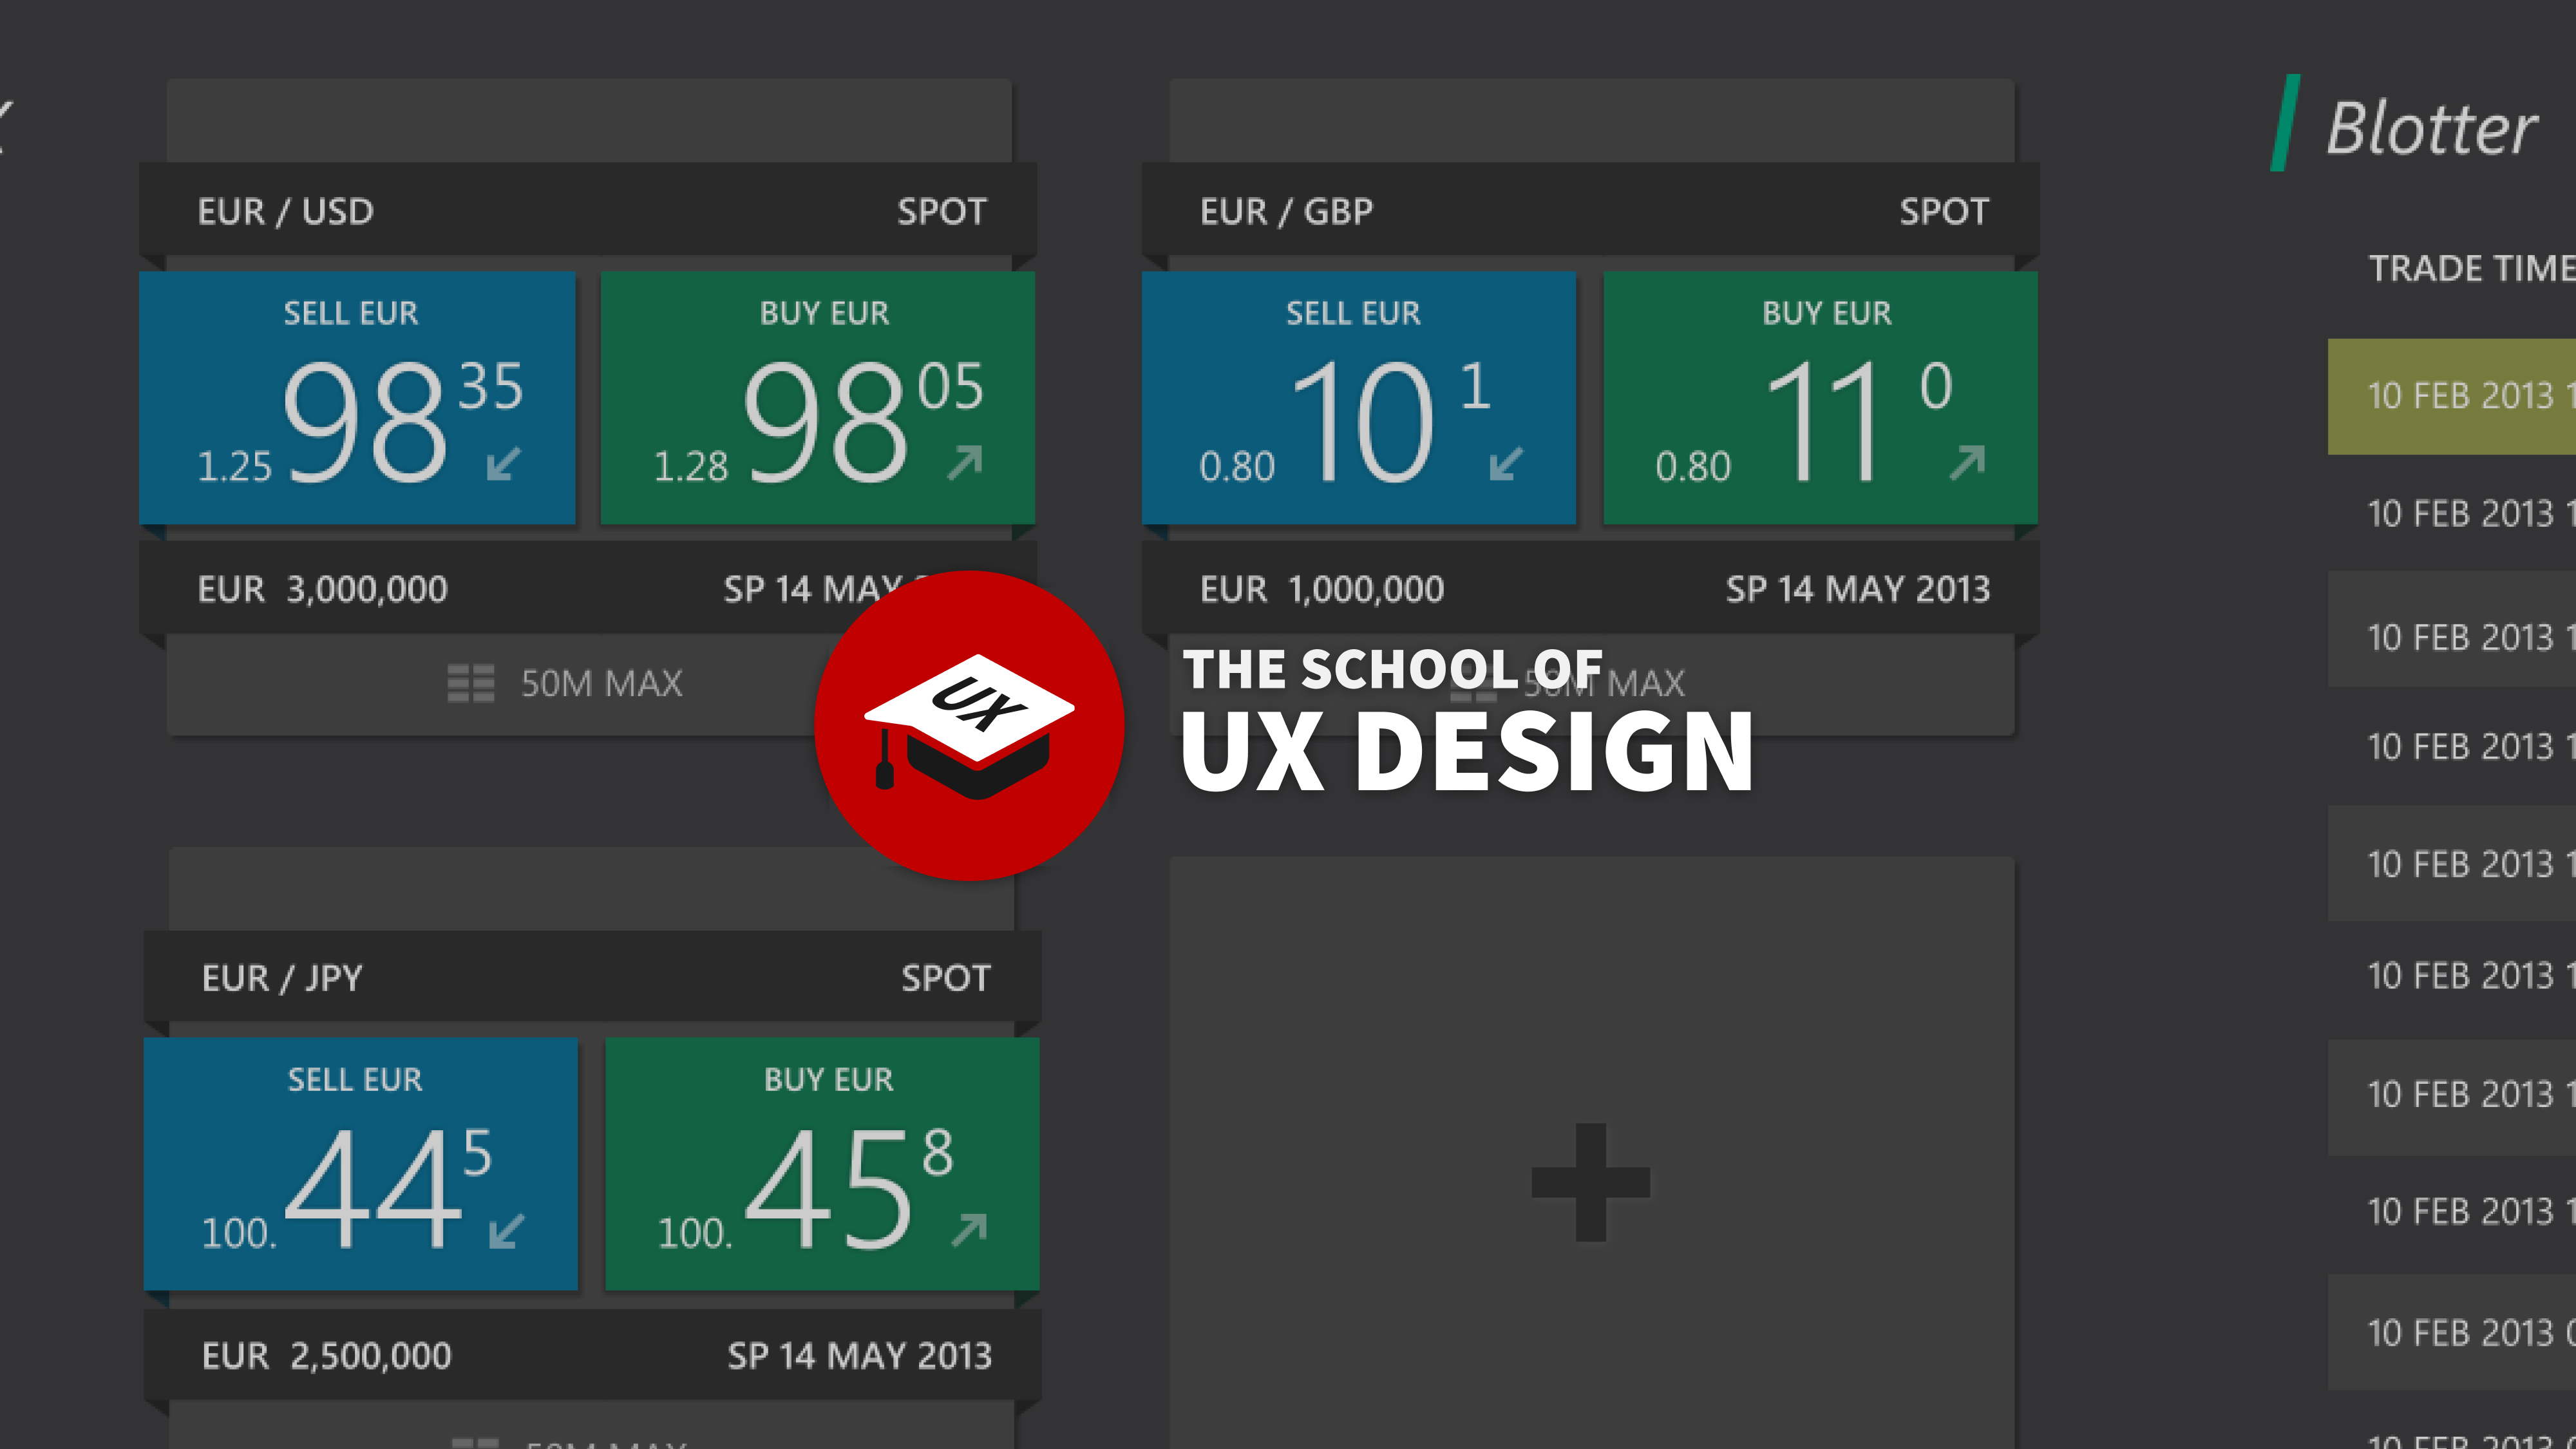Select the highlighted olive blotter row 10 FEB 2013

2452,396
